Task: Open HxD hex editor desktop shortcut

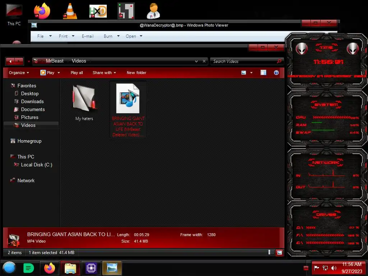Action: [98, 11]
